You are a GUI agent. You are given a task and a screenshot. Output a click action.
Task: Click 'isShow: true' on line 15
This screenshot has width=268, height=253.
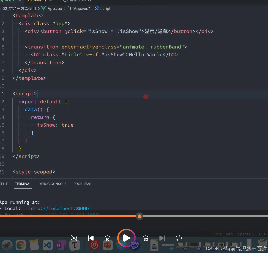55,125
